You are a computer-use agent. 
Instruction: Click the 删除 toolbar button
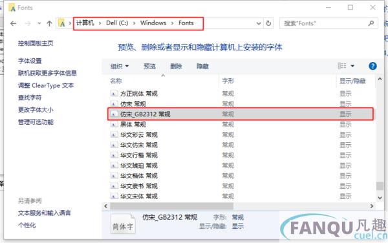[x=176, y=67]
